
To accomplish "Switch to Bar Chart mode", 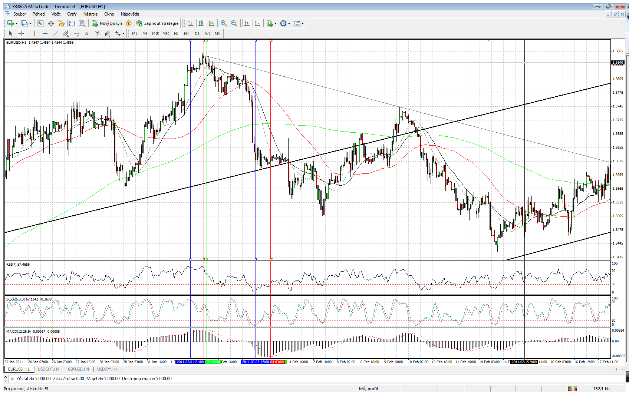I will pos(191,23).
